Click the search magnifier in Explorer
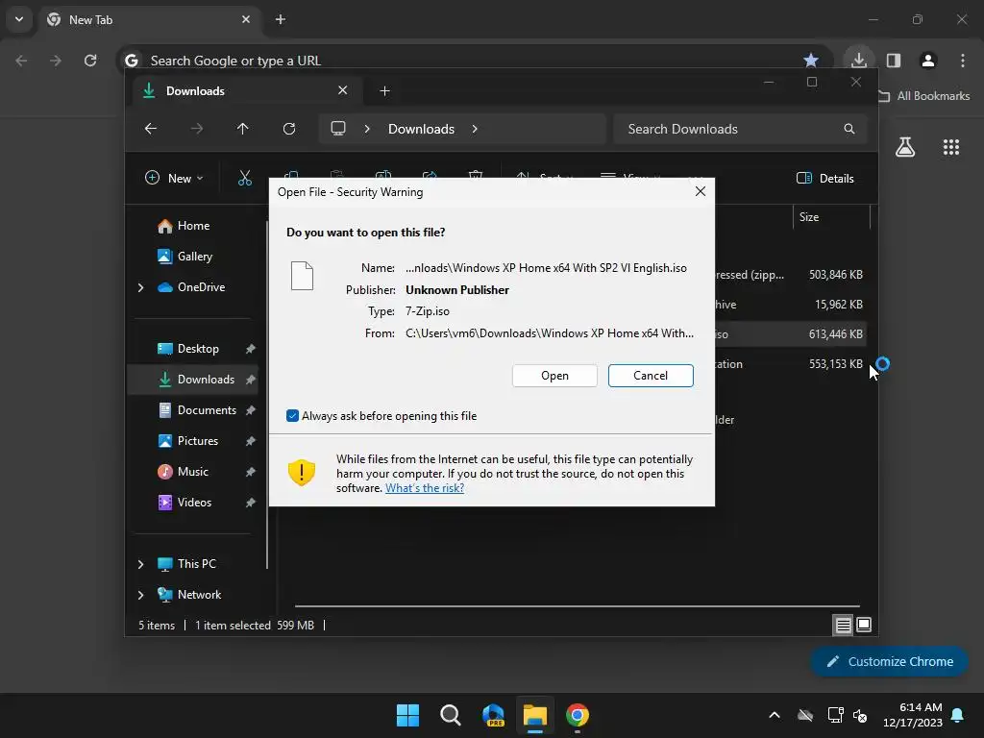 pos(849,129)
